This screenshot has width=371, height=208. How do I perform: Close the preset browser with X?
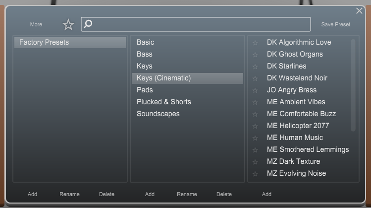(x=359, y=10)
